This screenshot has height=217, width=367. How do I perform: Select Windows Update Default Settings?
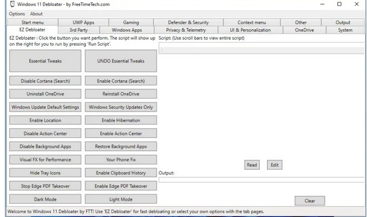tap(45, 107)
